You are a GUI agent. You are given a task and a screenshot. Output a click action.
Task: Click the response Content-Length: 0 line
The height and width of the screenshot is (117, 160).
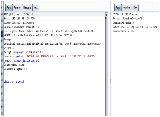click(124, 23)
